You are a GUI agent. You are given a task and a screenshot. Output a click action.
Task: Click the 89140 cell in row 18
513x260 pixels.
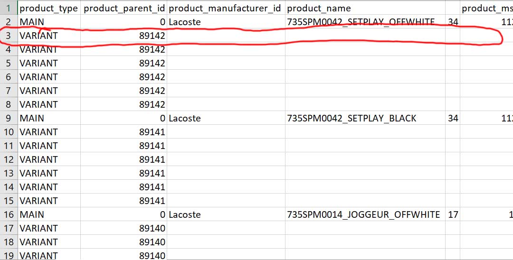coord(123,241)
